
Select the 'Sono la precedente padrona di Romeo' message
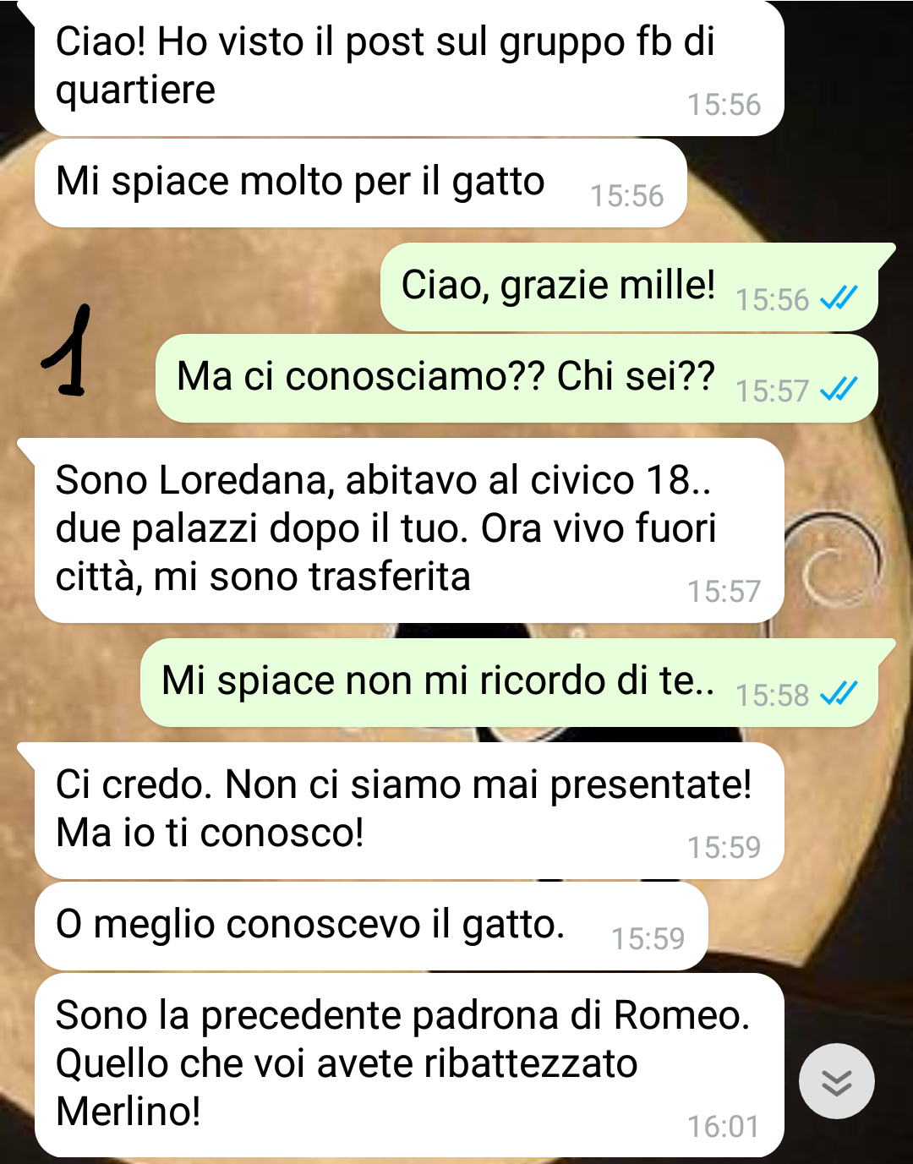409,1065
